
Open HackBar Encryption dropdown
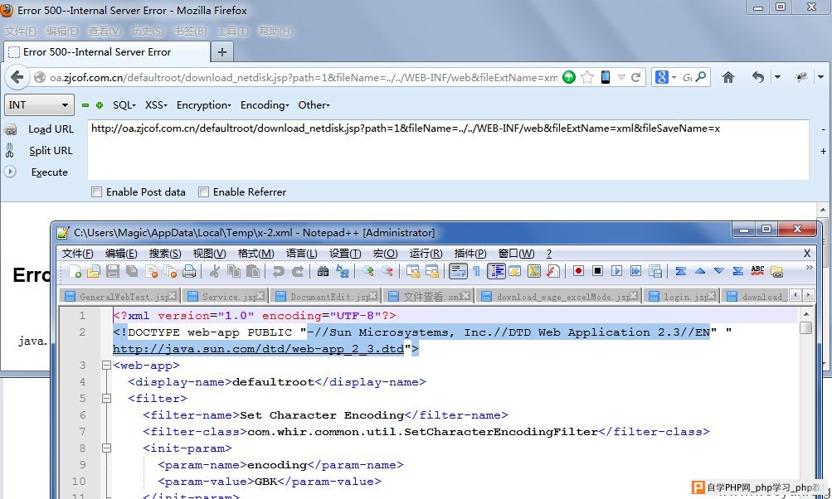point(204,105)
